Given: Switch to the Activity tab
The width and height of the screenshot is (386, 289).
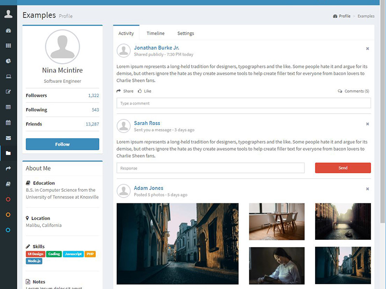Looking at the screenshot, I should [x=126, y=33].
